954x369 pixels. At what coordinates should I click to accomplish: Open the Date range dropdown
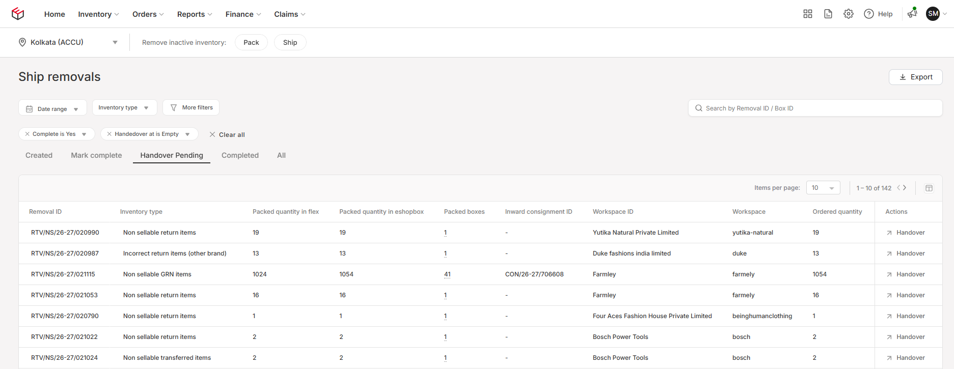pos(52,108)
